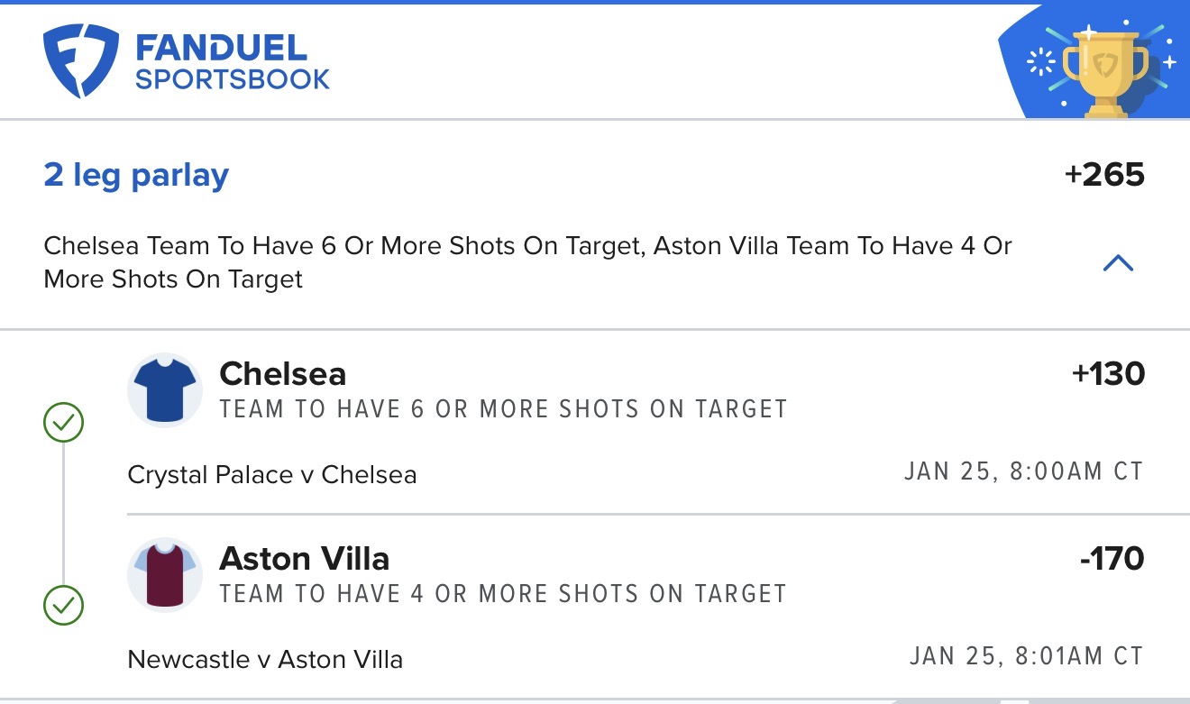Click the green checkmark beside Chelsea leg
Screen dimensions: 1190x704
63,422
